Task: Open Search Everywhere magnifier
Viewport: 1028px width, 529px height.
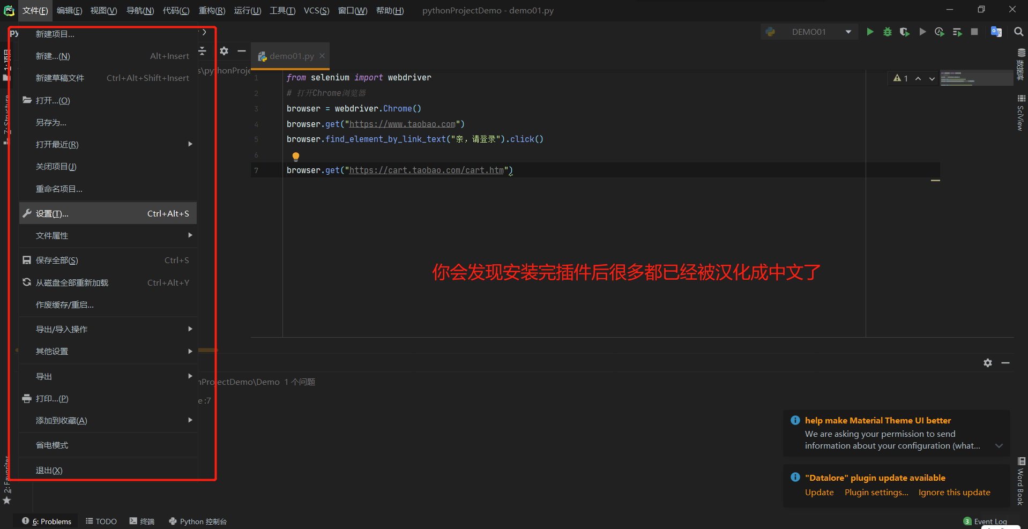Action: click(1019, 32)
